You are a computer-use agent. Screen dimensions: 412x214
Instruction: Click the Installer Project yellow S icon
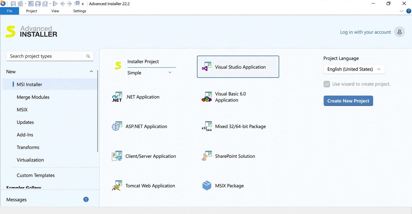[118, 66]
